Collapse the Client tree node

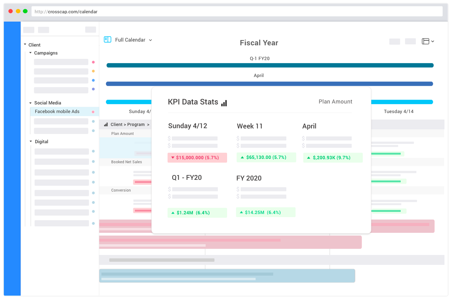coord(25,45)
